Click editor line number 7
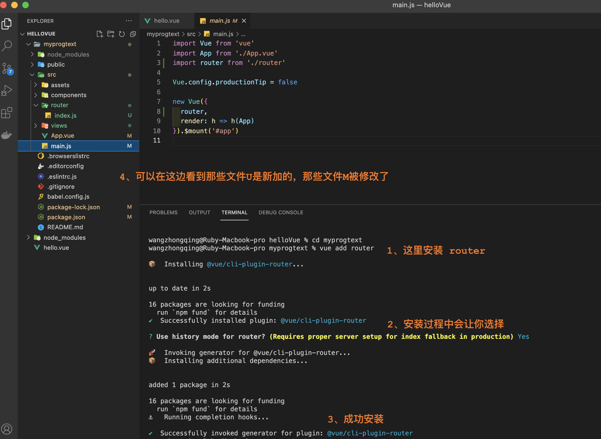The width and height of the screenshot is (601, 439). pyautogui.click(x=158, y=102)
